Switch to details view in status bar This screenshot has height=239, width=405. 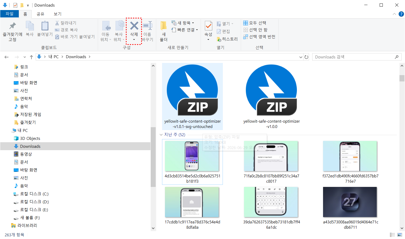click(x=392, y=235)
